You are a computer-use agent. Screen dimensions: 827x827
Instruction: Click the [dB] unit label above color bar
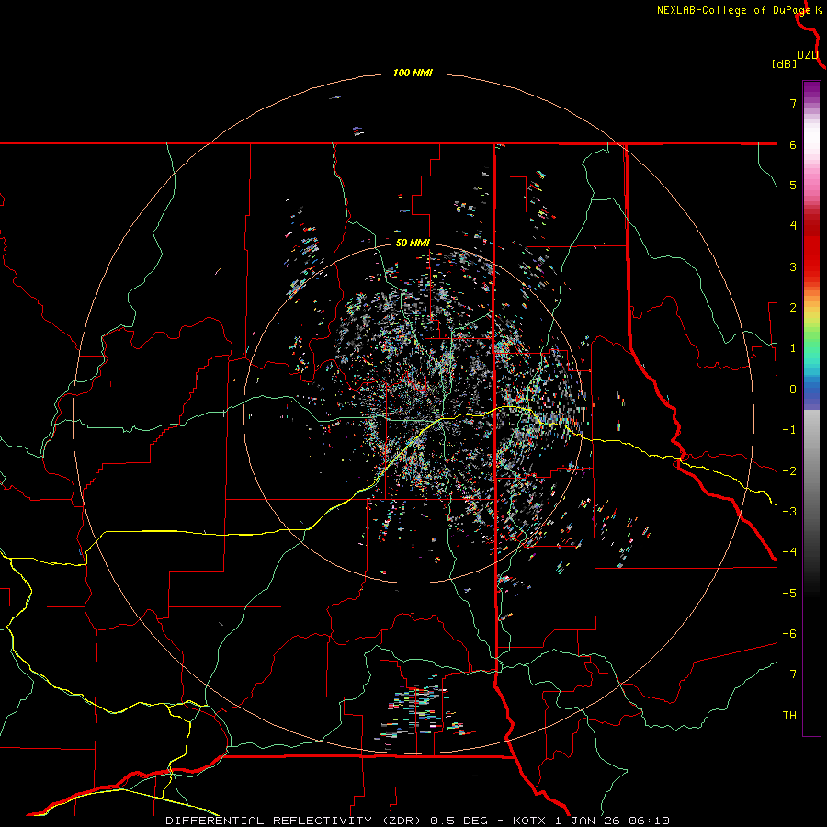click(784, 63)
